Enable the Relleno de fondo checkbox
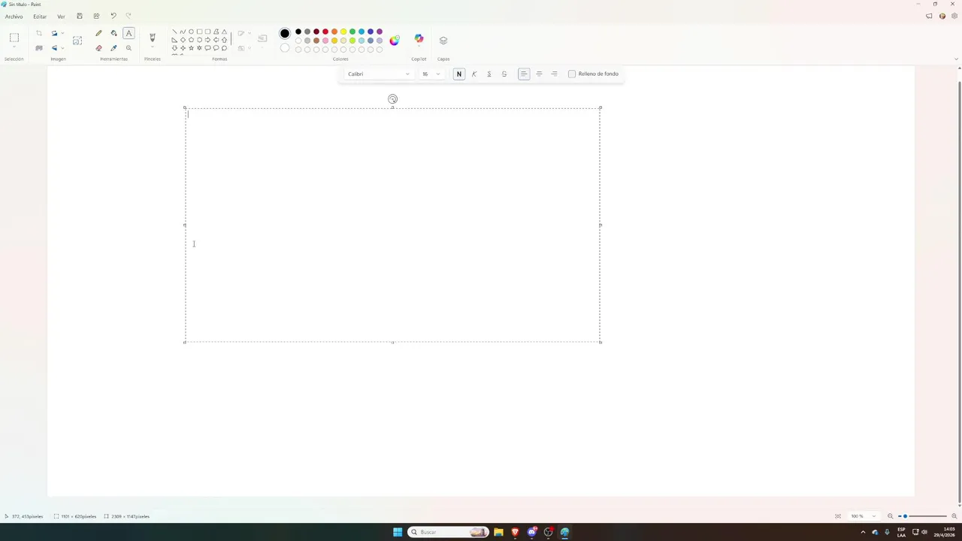Screen dimensions: 962x541 572,74
